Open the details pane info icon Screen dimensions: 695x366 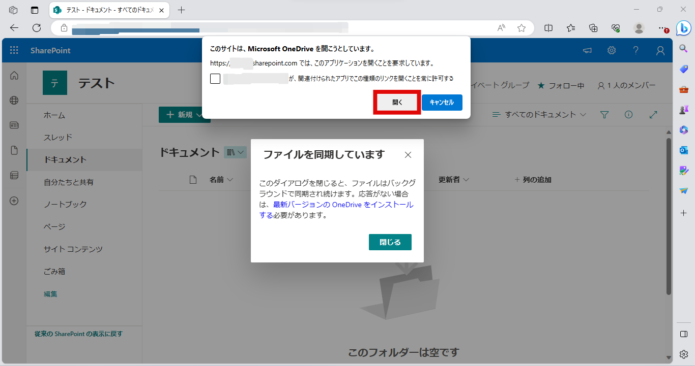point(628,115)
